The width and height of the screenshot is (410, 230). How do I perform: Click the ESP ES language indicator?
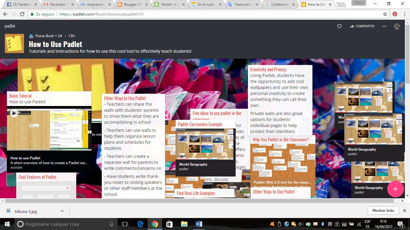[x=367, y=224]
